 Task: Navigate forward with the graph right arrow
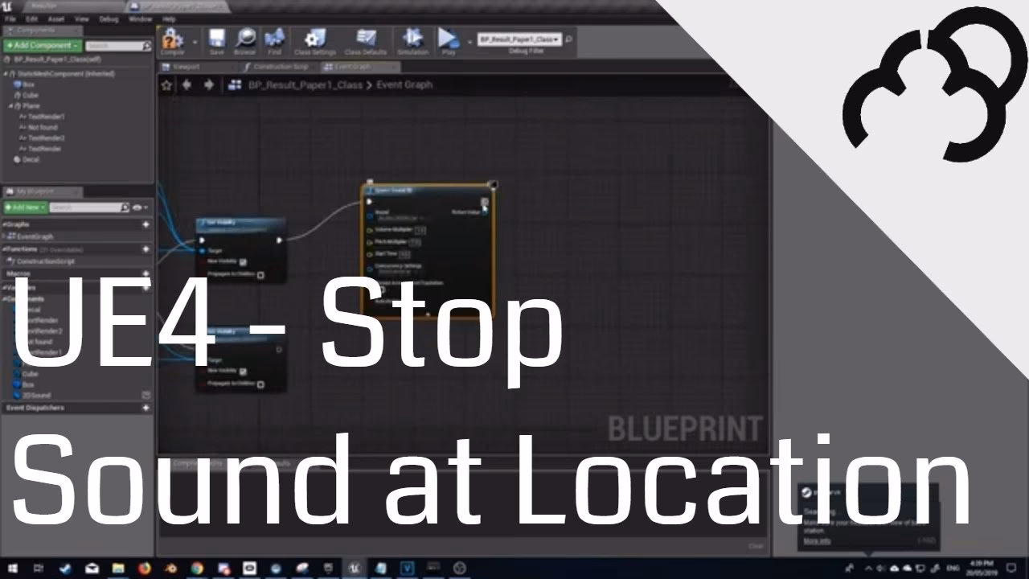click(x=209, y=84)
